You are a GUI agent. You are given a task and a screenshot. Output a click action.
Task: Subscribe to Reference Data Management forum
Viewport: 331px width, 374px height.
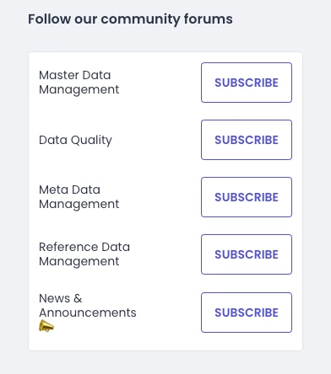point(247,254)
